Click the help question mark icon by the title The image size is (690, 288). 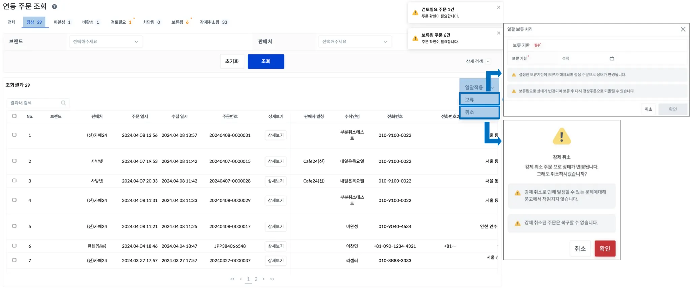coord(54,6)
